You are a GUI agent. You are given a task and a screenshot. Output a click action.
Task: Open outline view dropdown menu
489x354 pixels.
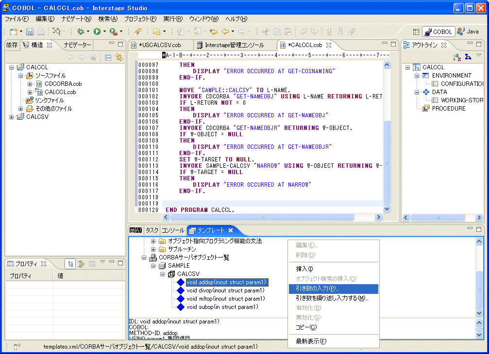click(479, 55)
